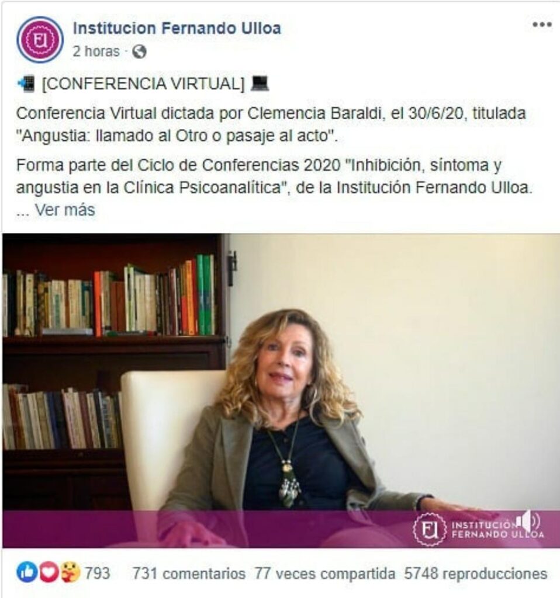Click the phone emoji before CONFERENCIA VIRTUAL
Image resolution: width=560 pixels, height=598 pixels.
26,84
